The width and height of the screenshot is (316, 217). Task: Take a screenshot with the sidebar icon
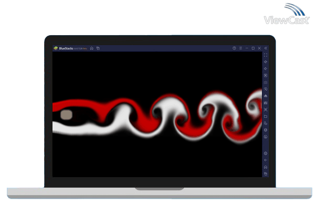266,110
